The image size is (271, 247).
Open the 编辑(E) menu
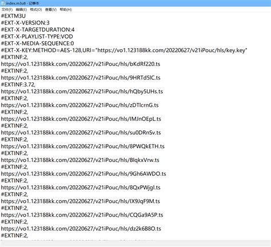21,10
